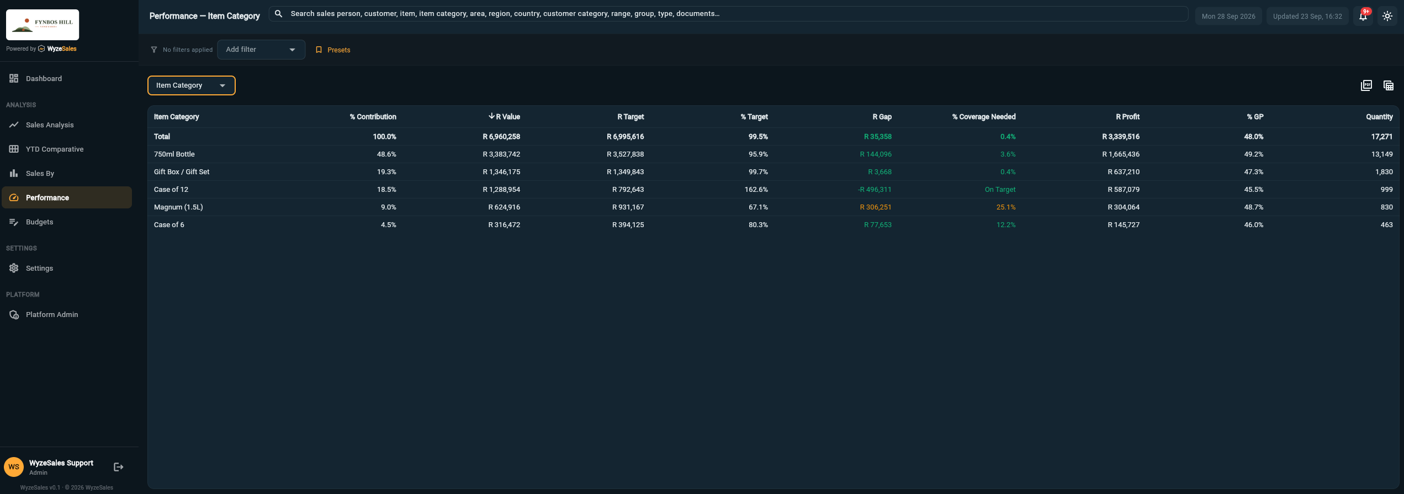Screen dimensions: 1404x494
Task: Click the WS user avatar
Action: point(14,467)
